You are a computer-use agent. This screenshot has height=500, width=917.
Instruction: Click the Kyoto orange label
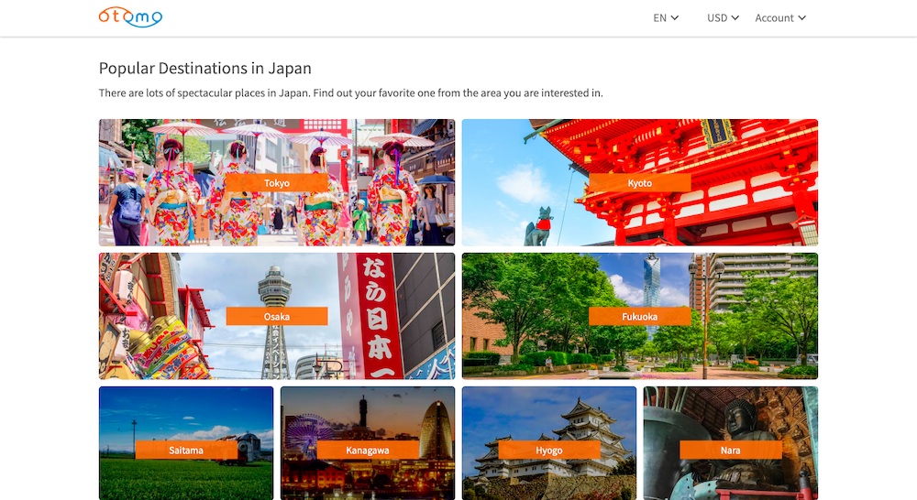(x=640, y=183)
